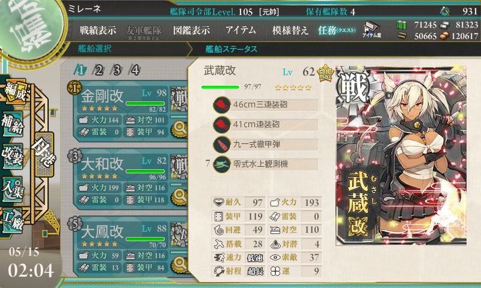The image size is (481, 288).
Task: Open 金剛改 details magnifier button
Action: click(180, 128)
